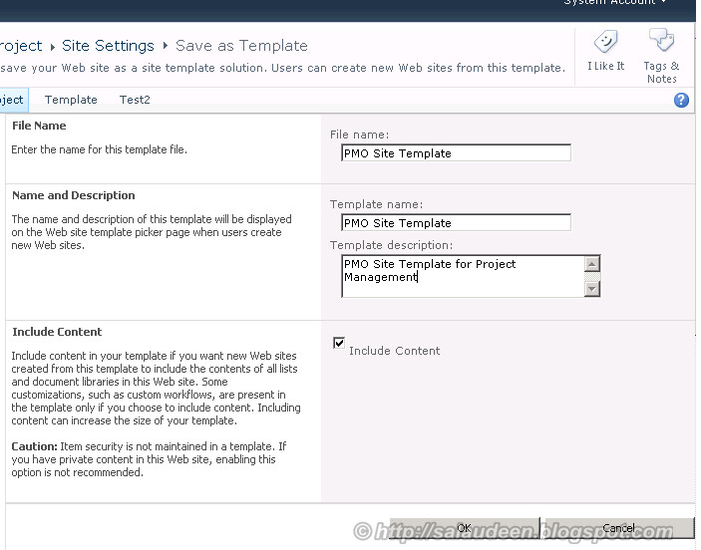Screen dimensions: 701x550
Task: Switch to the Template tab
Action: click(71, 100)
